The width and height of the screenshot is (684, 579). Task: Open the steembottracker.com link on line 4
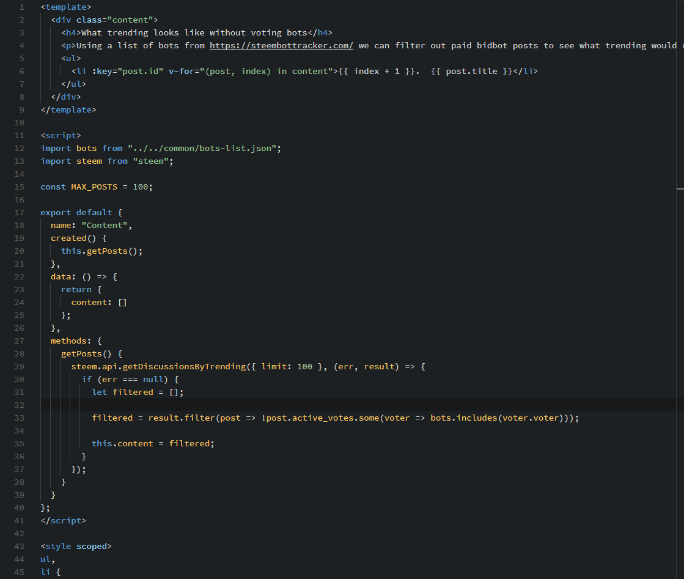point(281,45)
